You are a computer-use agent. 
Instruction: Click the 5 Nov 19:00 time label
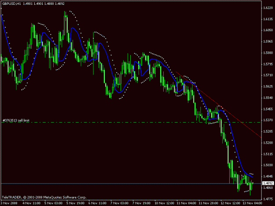click(x=76, y=203)
